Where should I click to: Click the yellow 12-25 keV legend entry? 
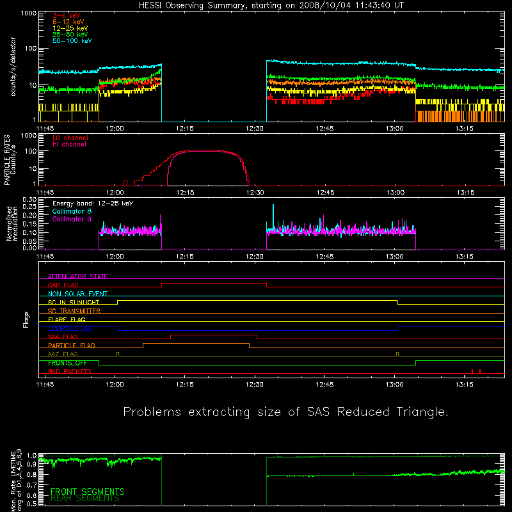pos(70,28)
